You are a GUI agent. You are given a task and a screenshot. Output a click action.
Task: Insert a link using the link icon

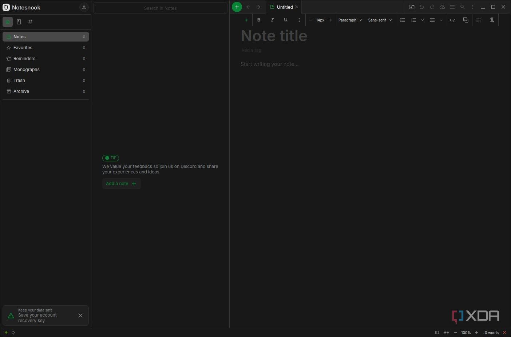(x=452, y=20)
